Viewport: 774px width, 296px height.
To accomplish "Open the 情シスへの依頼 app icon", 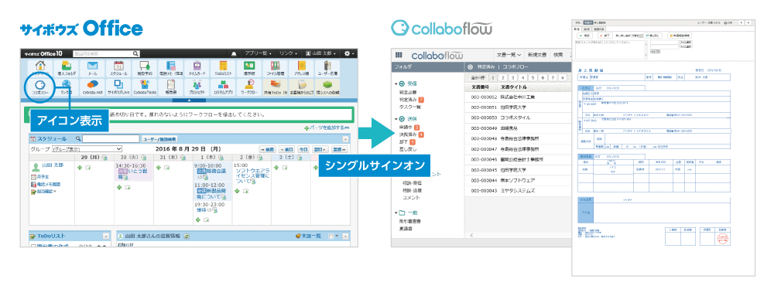I will pos(327,87).
